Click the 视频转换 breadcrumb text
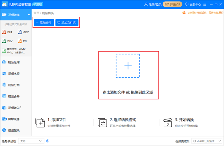 48,13
